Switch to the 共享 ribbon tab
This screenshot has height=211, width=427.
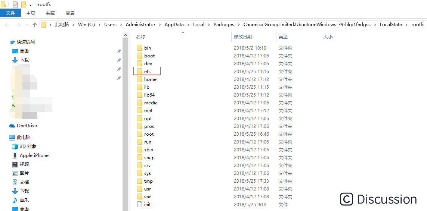(50, 13)
